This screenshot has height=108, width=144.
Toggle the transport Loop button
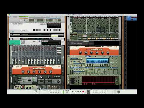click(x=88, y=91)
